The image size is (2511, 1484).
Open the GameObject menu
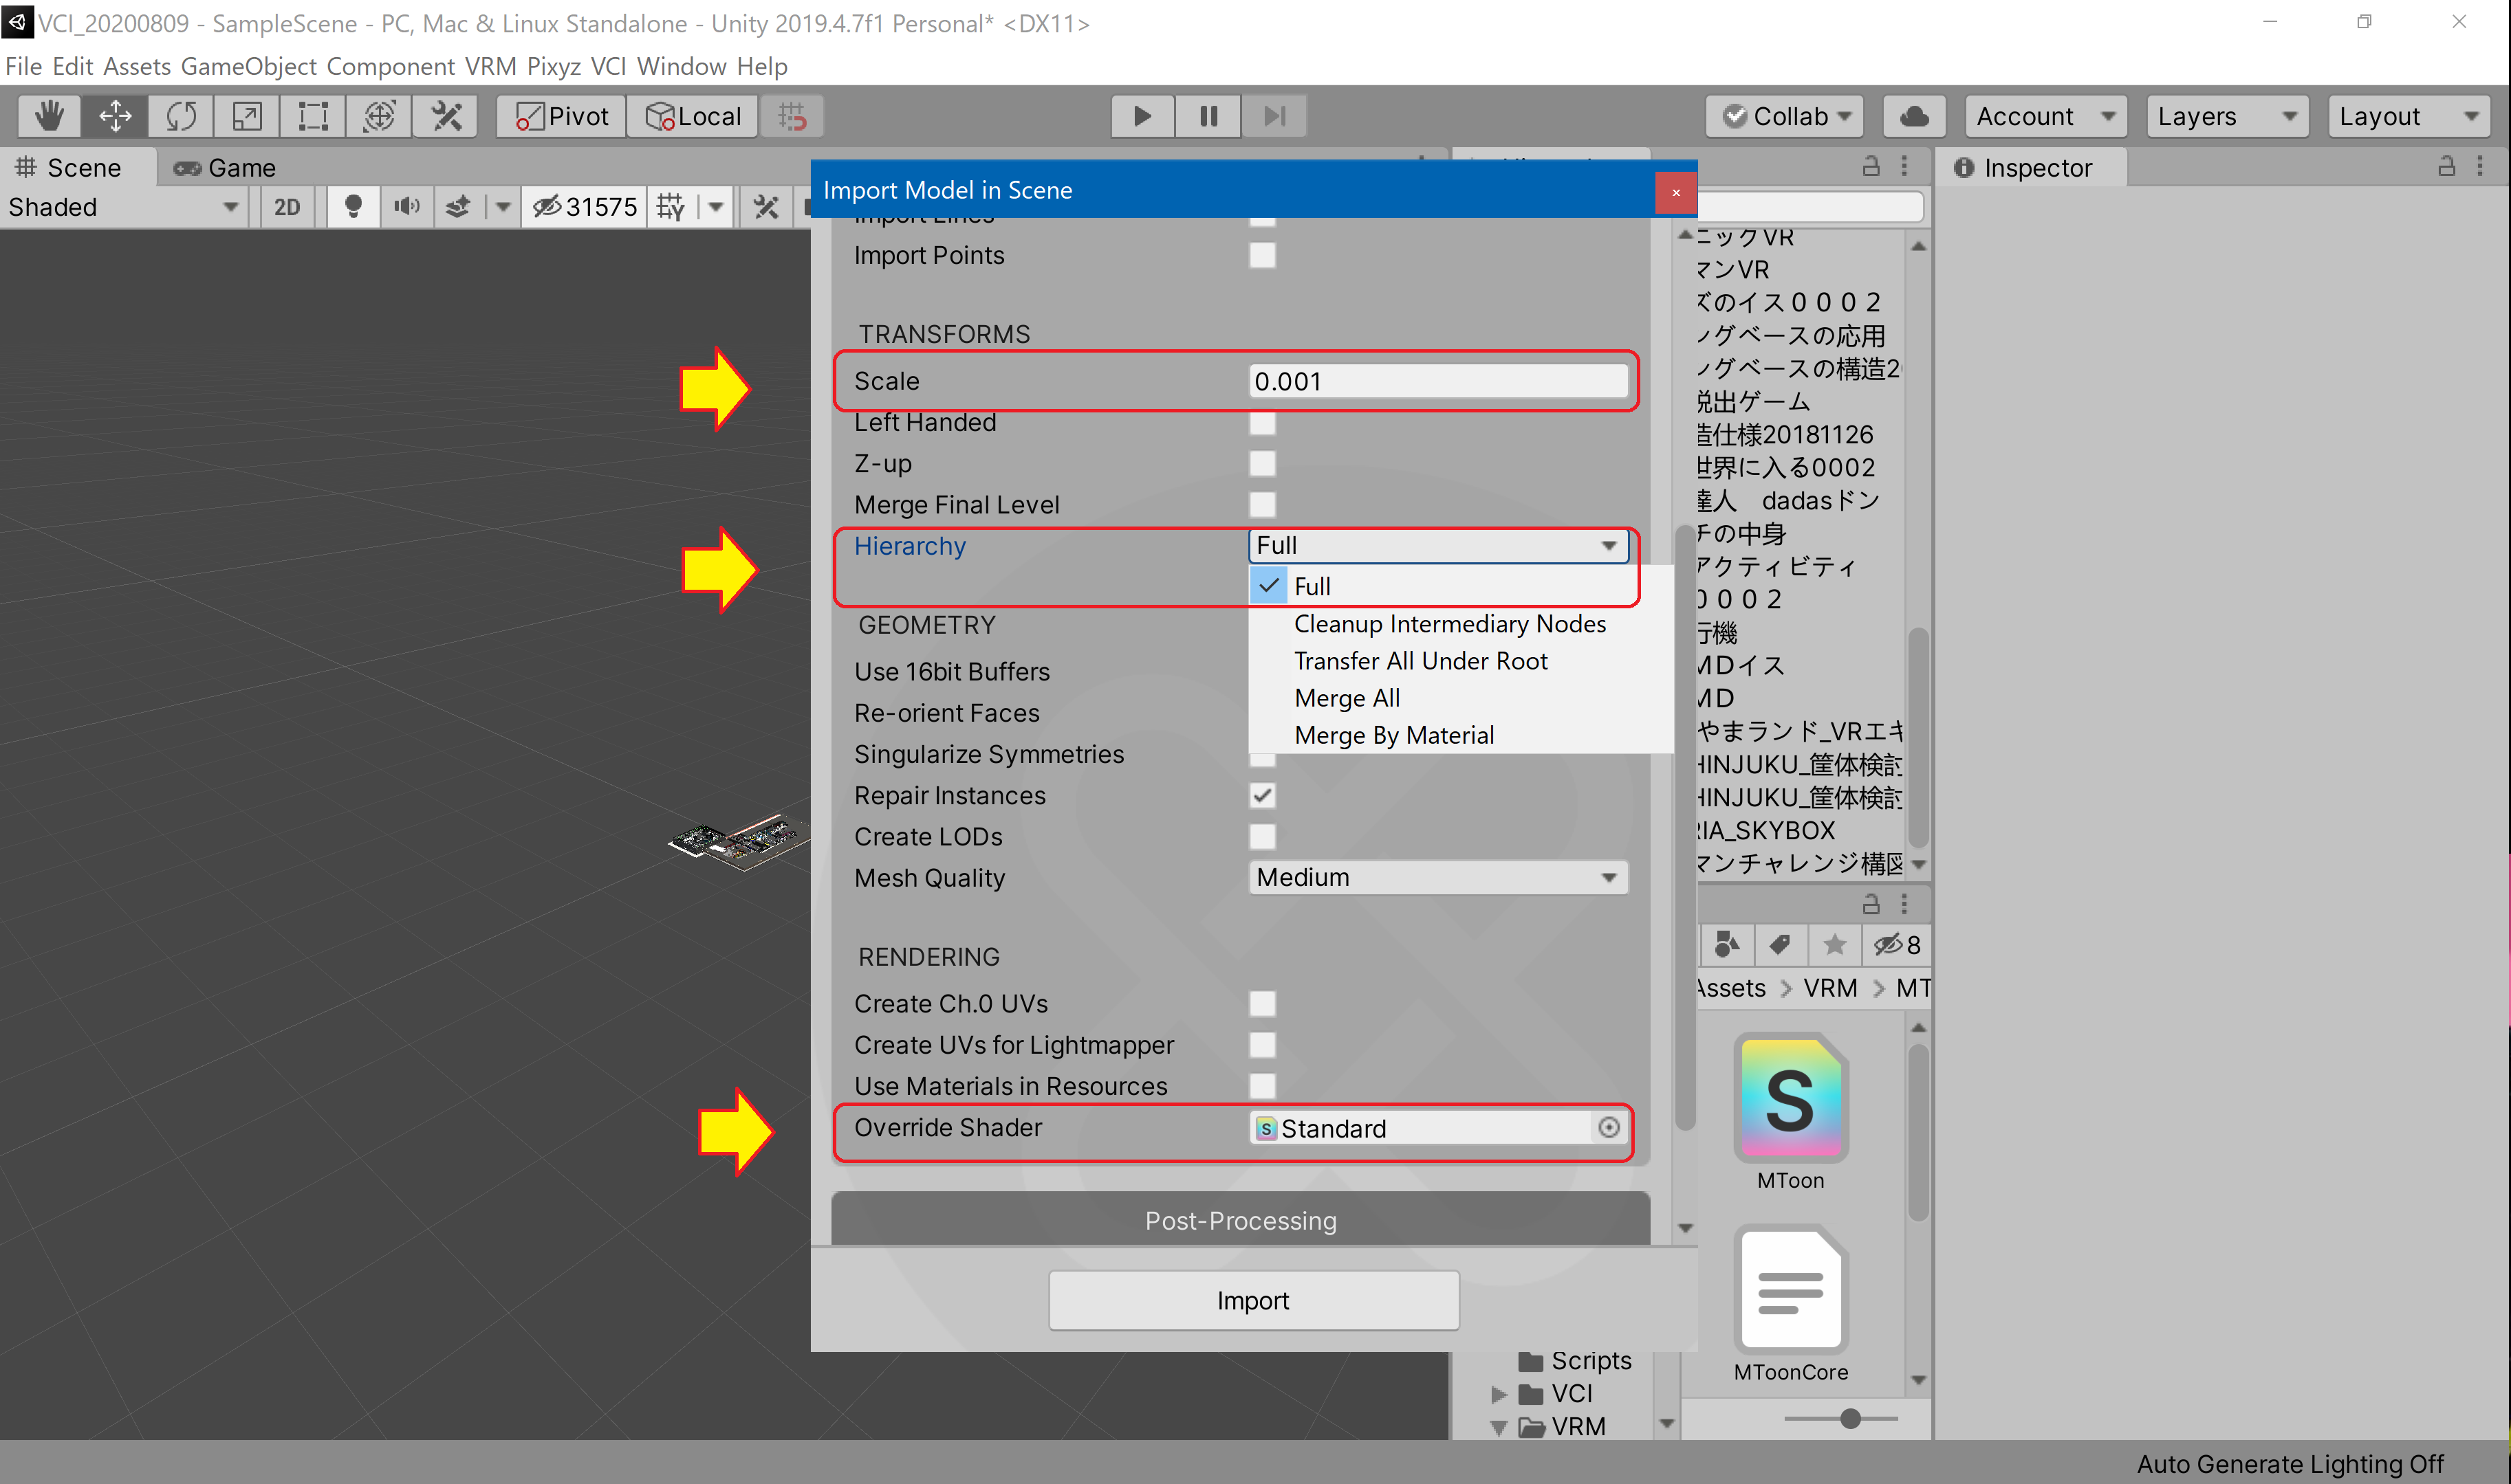pyautogui.click(x=248, y=66)
